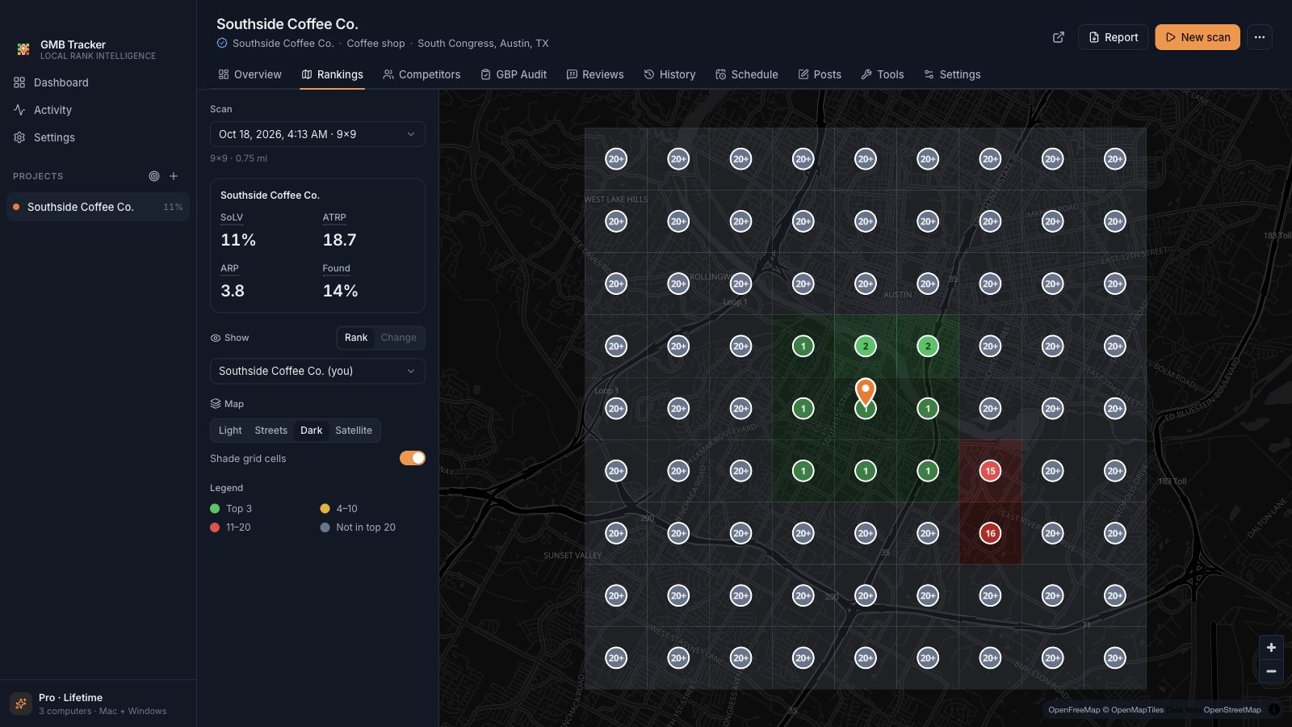This screenshot has width=1292, height=727.
Task: Choose Light map style
Action: pos(230,431)
